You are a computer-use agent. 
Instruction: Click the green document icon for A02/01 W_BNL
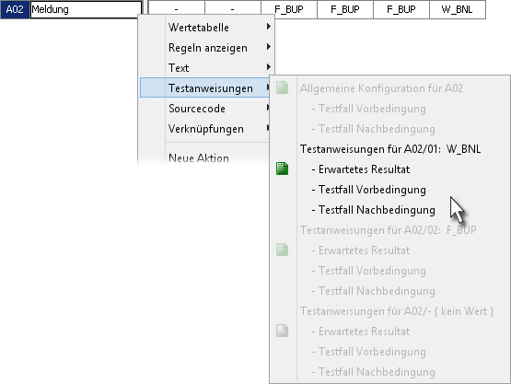(x=282, y=169)
